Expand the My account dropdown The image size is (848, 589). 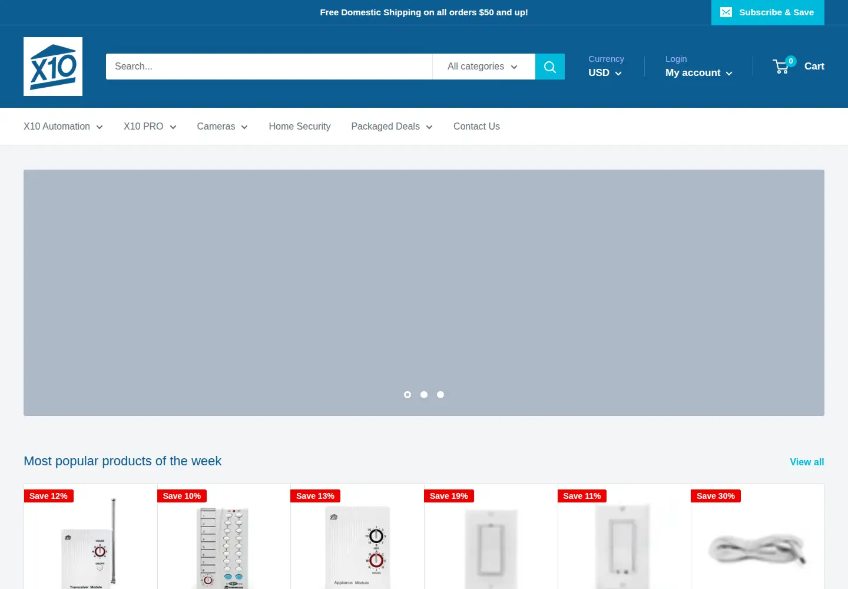click(x=699, y=72)
